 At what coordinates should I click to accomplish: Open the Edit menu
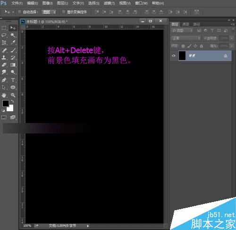click(x=33, y=3)
